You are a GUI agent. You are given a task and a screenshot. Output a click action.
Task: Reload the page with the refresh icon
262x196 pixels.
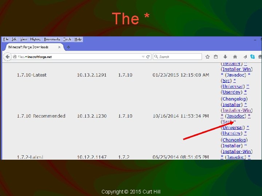point(148,57)
